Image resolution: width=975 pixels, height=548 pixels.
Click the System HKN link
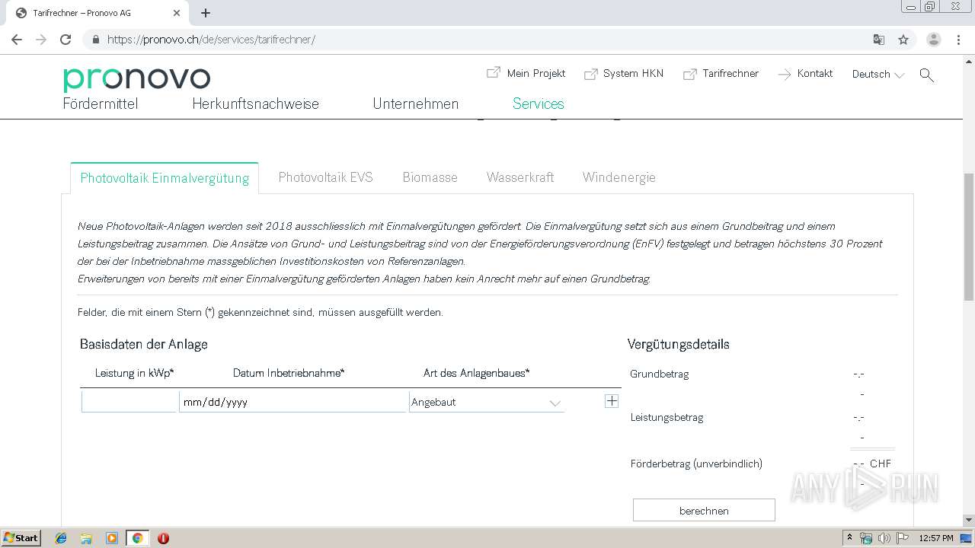[633, 74]
